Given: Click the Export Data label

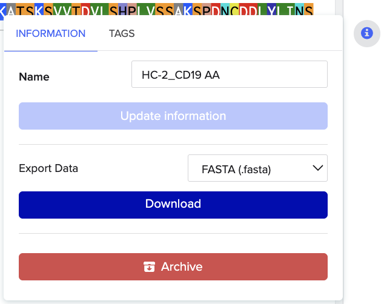Looking at the screenshot, I should click(48, 168).
